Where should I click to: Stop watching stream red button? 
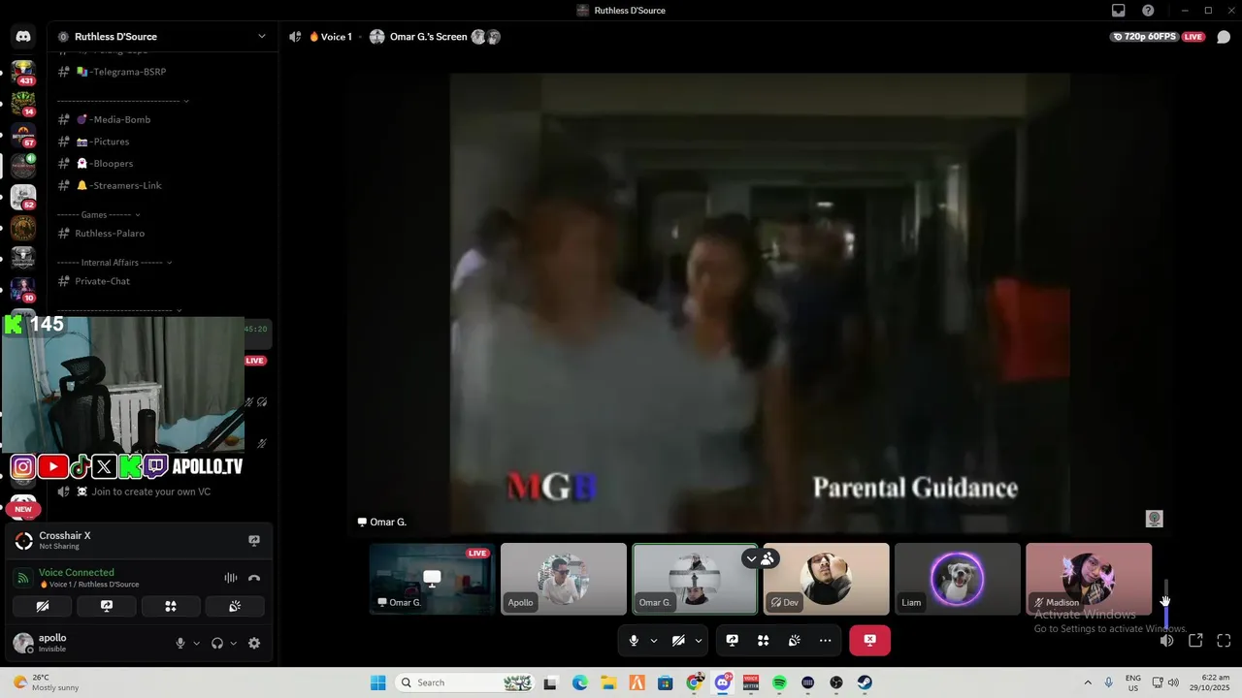pyautogui.click(x=870, y=640)
